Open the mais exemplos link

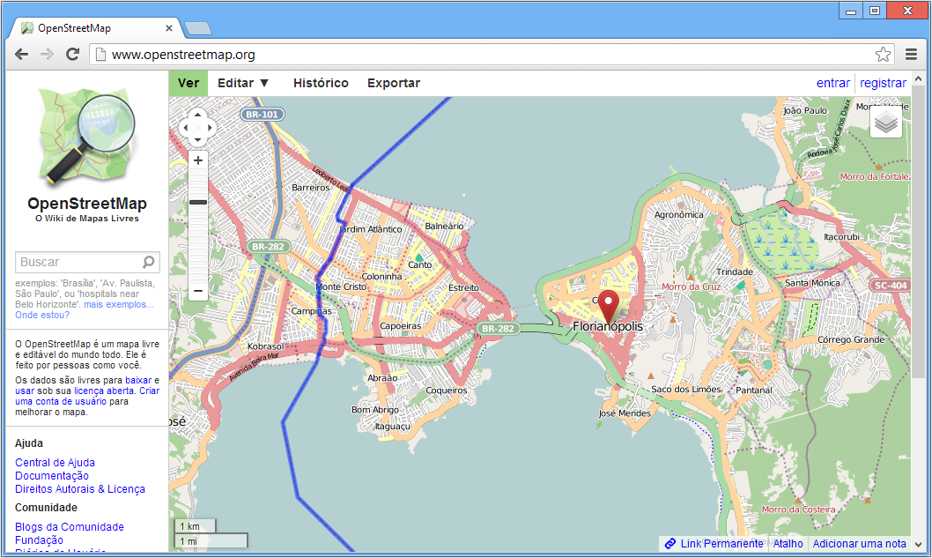pos(119,305)
